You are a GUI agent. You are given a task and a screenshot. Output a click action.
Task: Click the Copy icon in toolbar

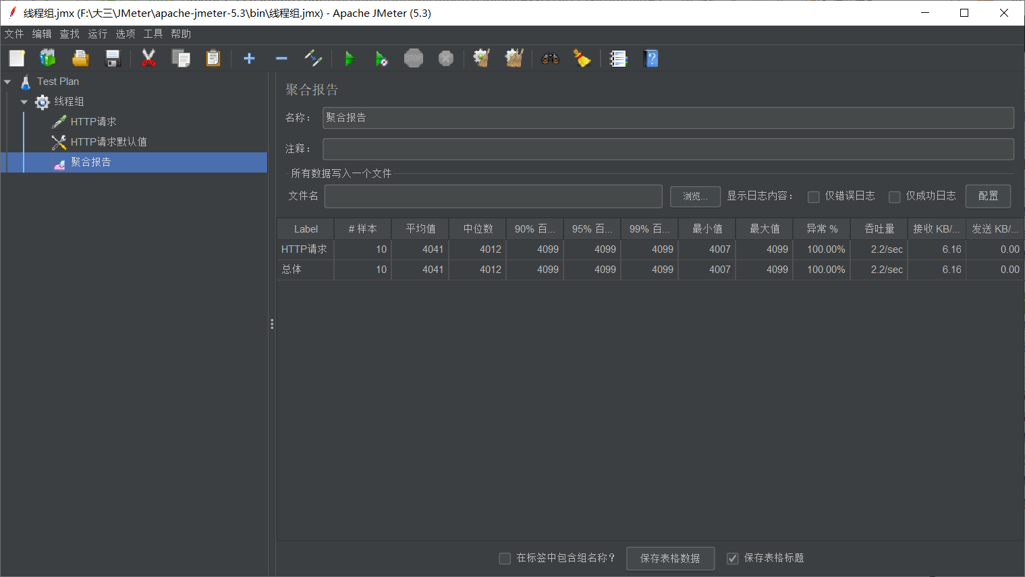[181, 59]
